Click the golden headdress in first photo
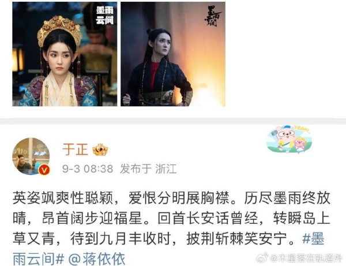 coord(59,30)
